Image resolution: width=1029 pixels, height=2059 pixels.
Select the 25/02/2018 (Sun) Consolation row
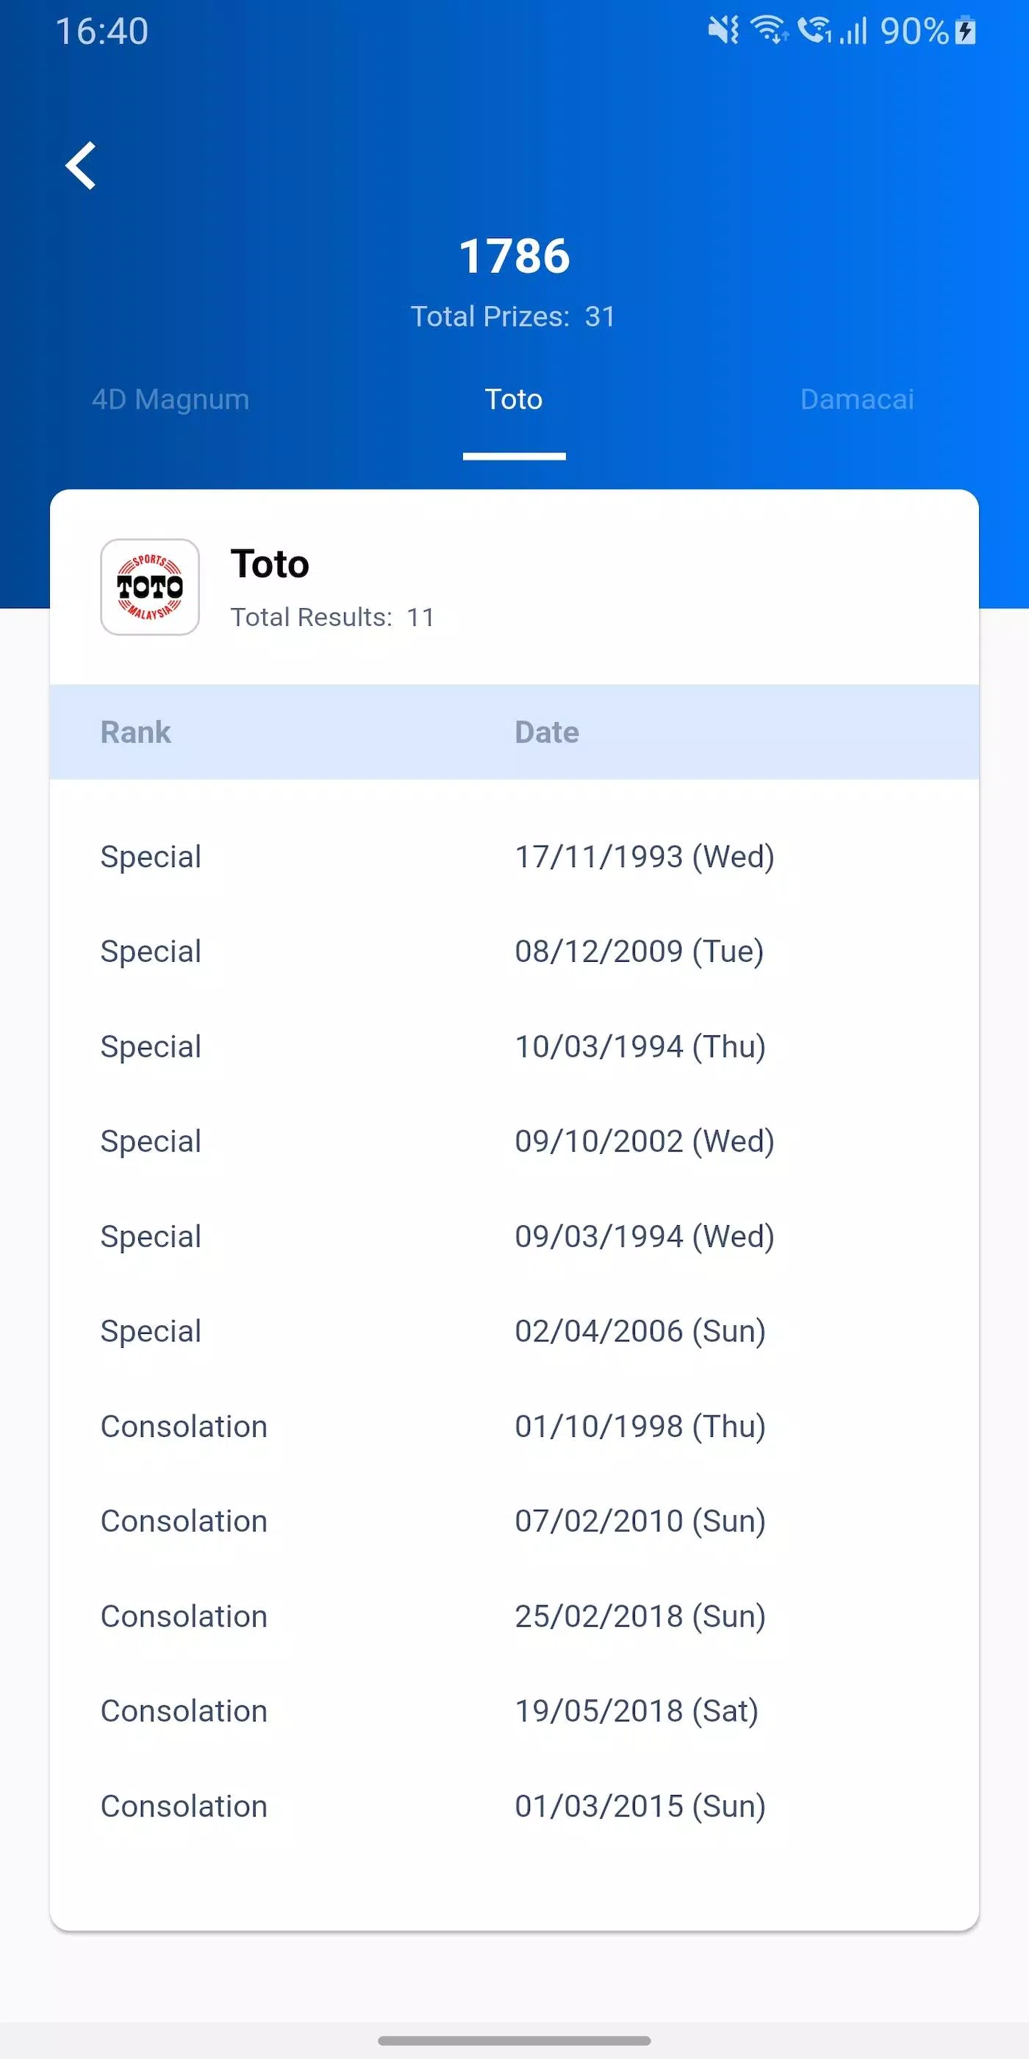click(514, 1616)
